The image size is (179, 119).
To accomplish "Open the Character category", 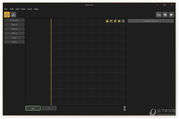I will (x=14, y=20).
